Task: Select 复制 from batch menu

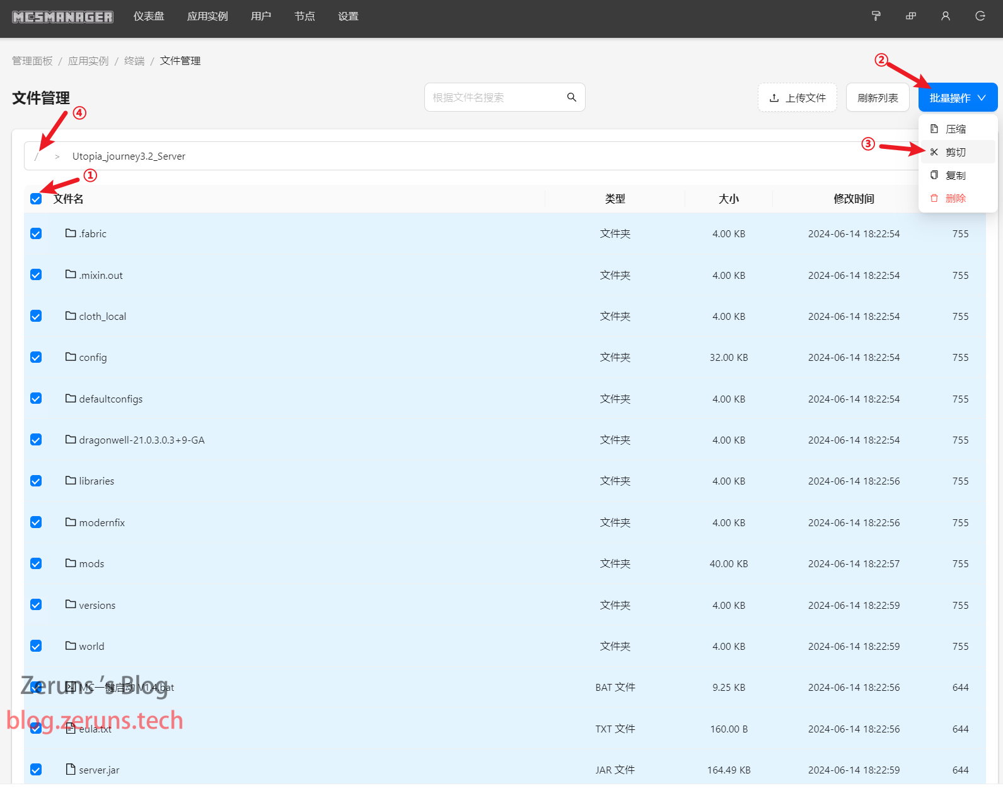Action: click(958, 175)
